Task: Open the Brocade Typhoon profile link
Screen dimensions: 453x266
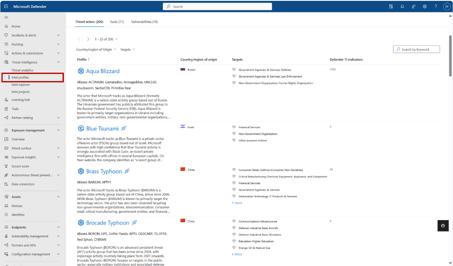Action: click(107, 222)
